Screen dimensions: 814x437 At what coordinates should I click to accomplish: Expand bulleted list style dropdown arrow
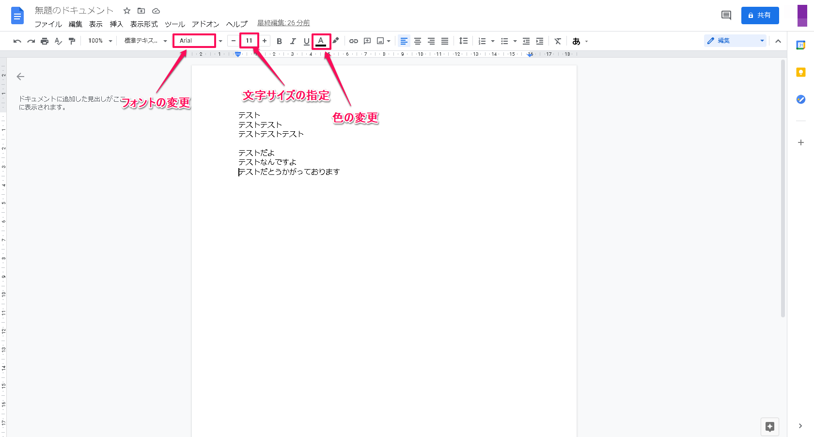515,41
